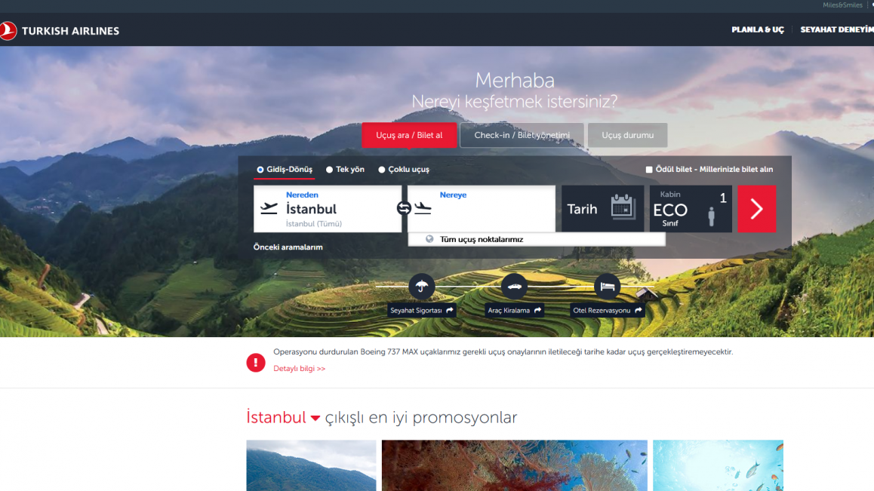Click the Nereye destination input field

click(x=482, y=209)
